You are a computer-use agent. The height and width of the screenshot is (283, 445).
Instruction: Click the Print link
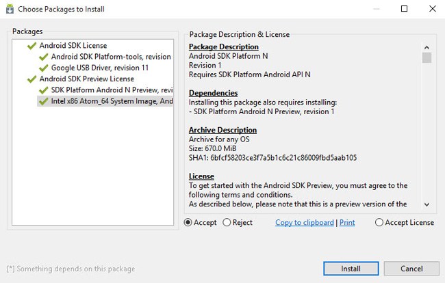point(347,223)
